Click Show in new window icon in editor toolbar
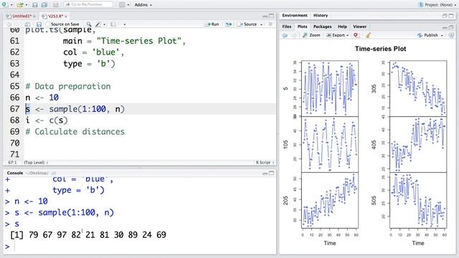Viewport: 459px width, 258px height. click(x=27, y=24)
